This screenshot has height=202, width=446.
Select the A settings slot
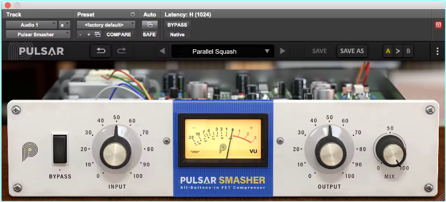click(x=388, y=51)
